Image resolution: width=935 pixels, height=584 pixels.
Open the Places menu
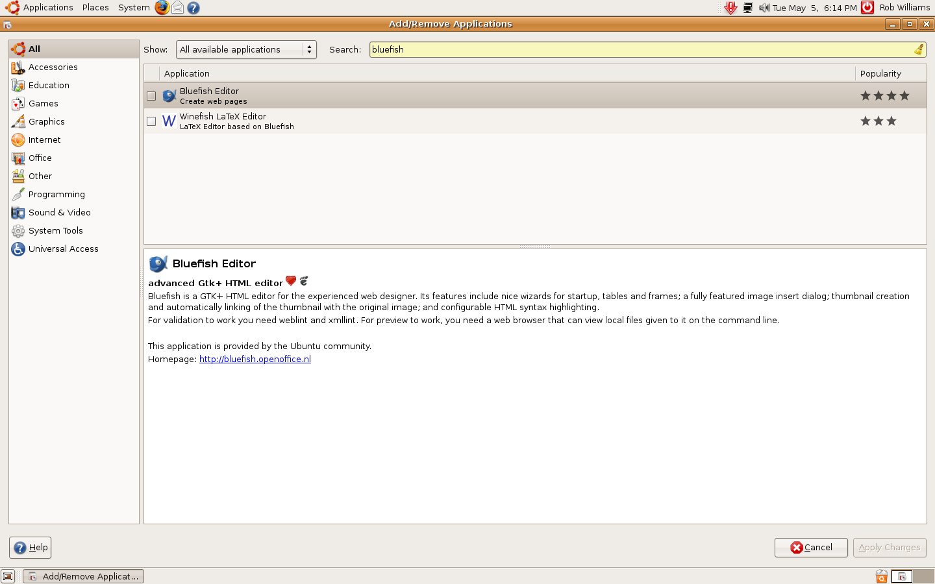tap(95, 8)
